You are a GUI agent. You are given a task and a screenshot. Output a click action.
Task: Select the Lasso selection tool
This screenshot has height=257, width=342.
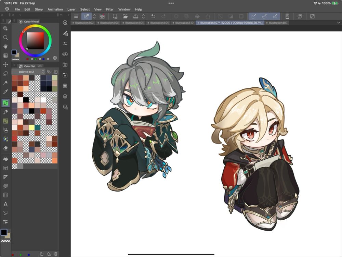click(5, 74)
